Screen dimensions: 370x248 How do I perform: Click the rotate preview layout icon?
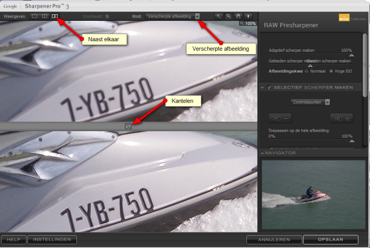tap(128, 127)
